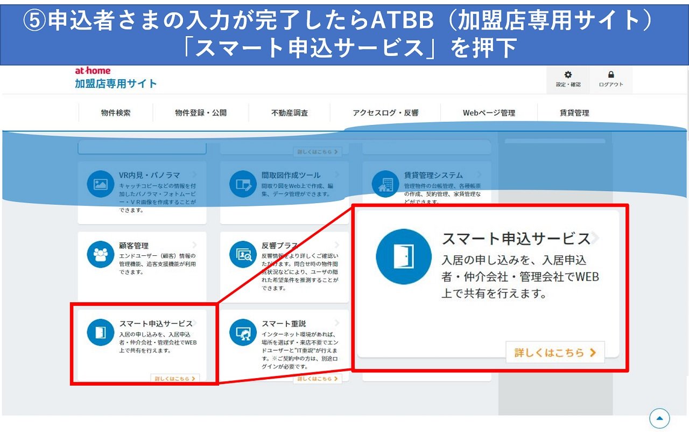Open the 物件検索 menu

tap(116, 113)
